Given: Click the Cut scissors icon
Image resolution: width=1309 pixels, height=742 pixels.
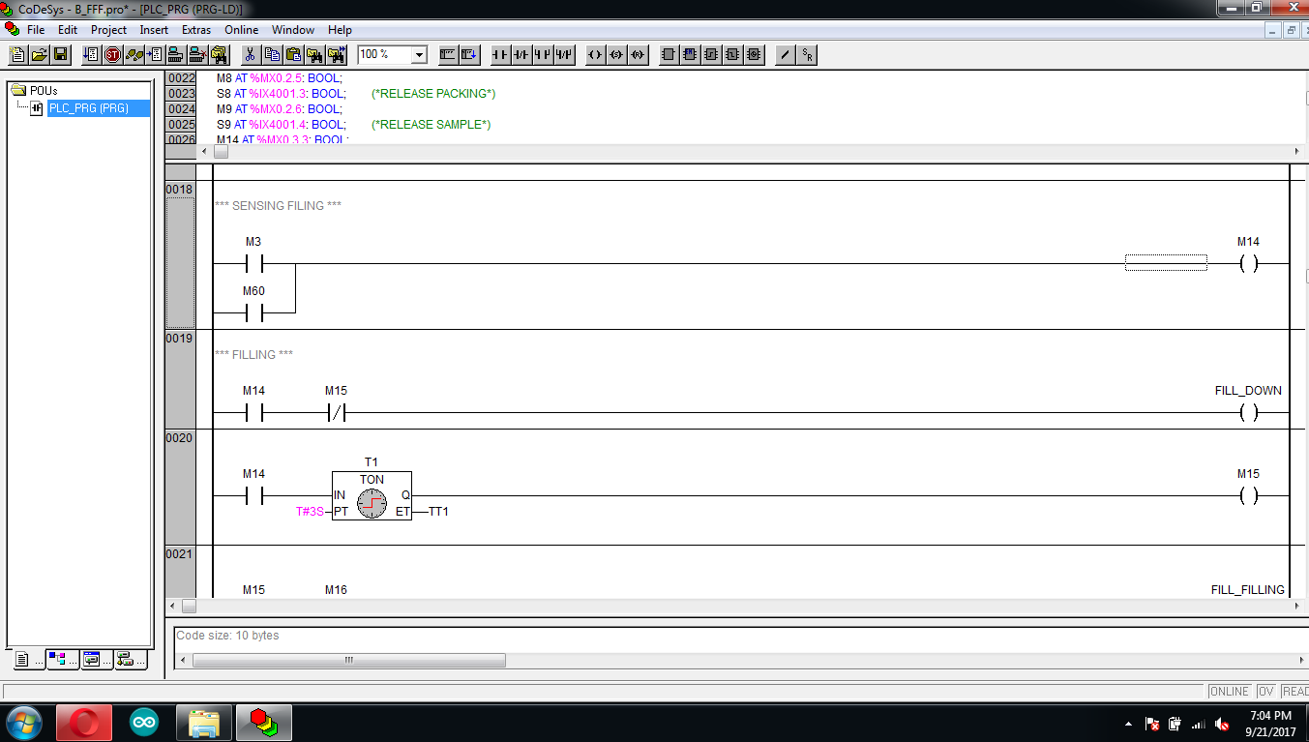Looking at the screenshot, I should pos(250,54).
